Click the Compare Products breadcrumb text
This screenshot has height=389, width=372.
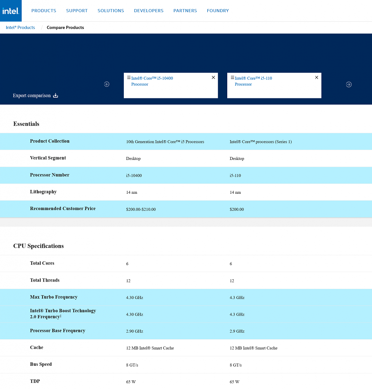click(x=65, y=27)
